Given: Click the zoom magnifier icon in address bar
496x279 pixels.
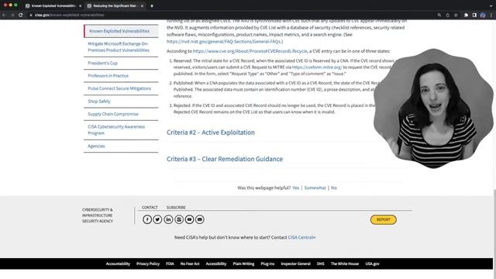Looking at the screenshot, I should pyautogui.click(x=439, y=15).
